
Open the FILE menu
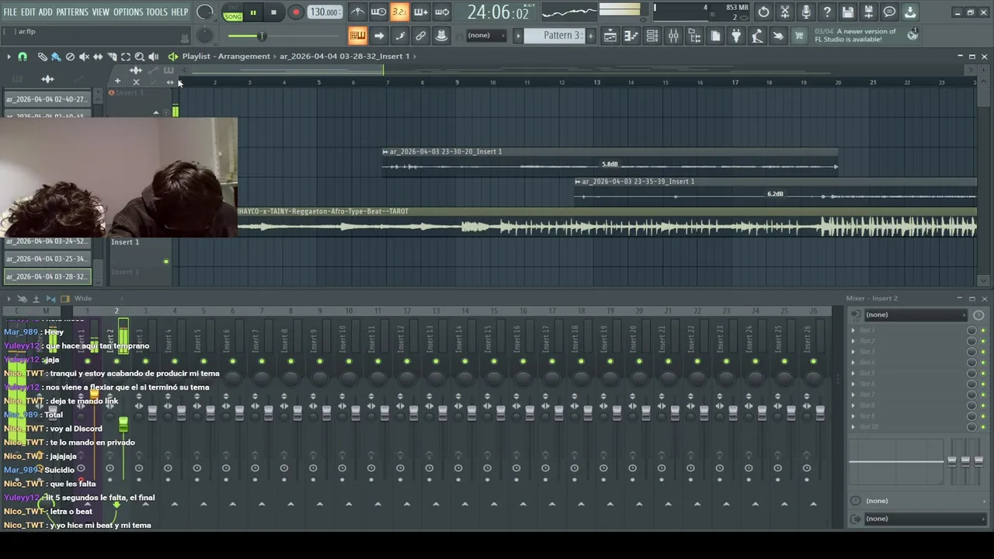[10, 12]
